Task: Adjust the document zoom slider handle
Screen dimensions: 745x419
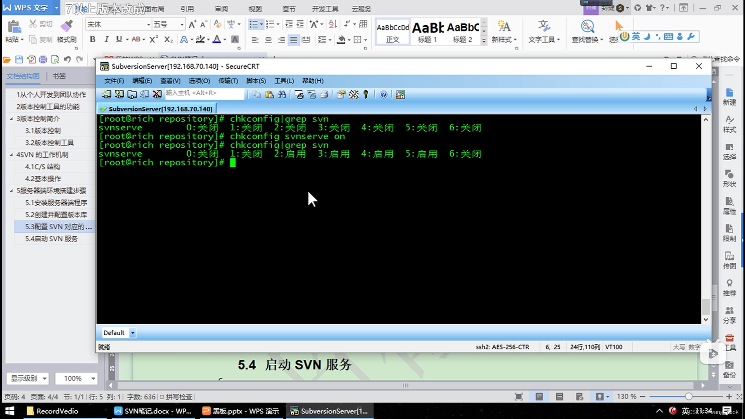Action: [688, 396]
